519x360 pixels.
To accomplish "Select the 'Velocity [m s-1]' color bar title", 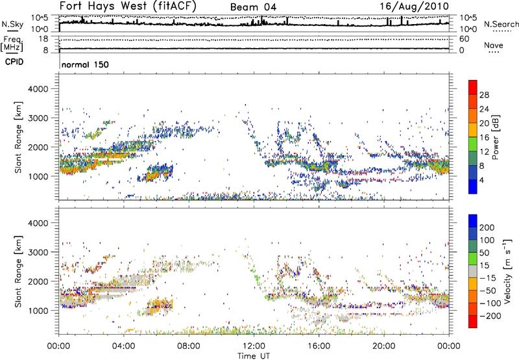I will [x=507, y=271].
